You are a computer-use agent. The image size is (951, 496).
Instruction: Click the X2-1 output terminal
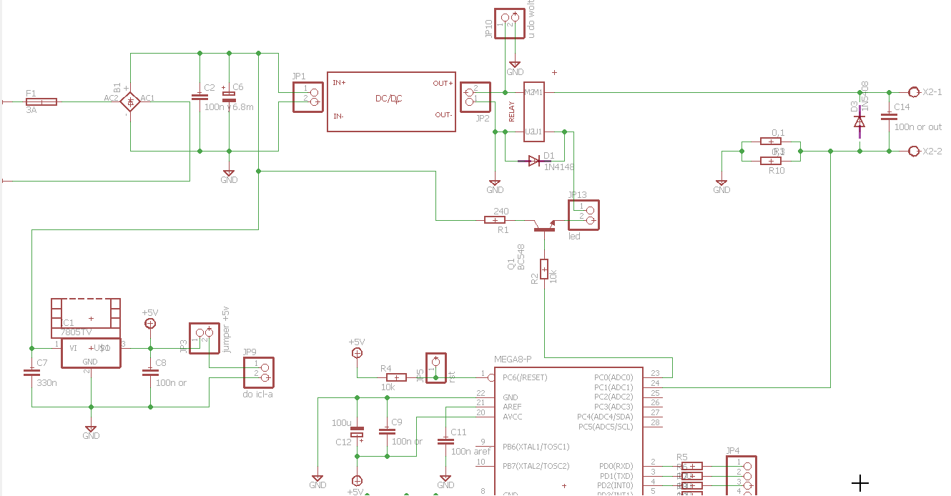pos(913,92)
